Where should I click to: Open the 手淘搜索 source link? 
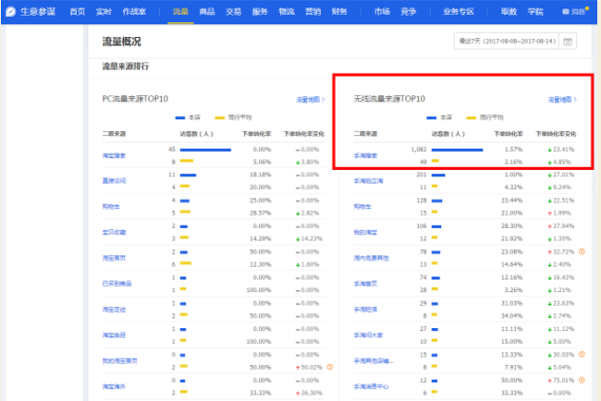point(365,155)
